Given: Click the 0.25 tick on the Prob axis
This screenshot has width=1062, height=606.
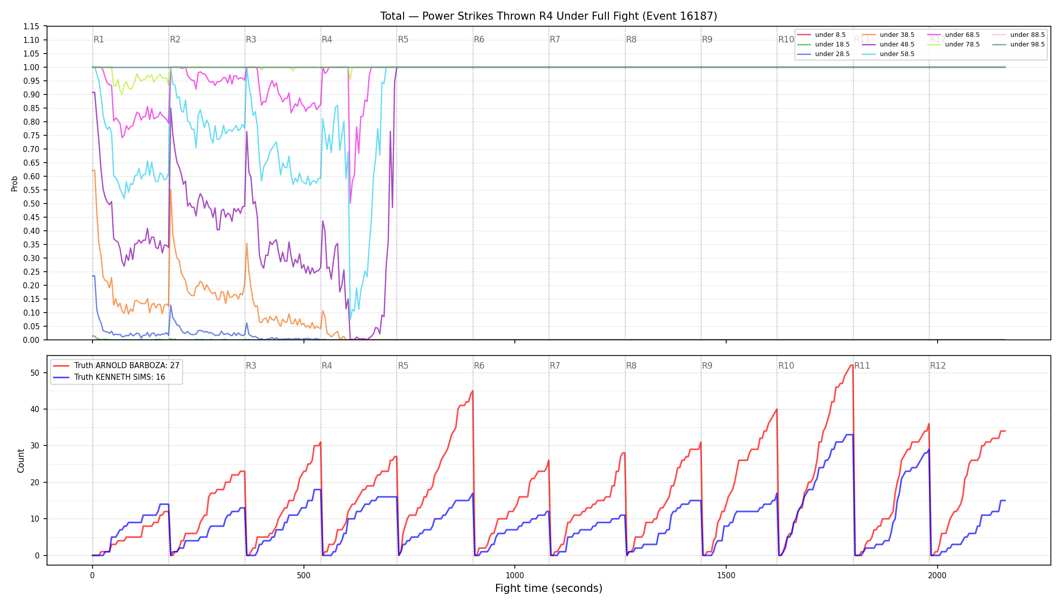Looking at the screenshot, I should (x=31, y=272).
